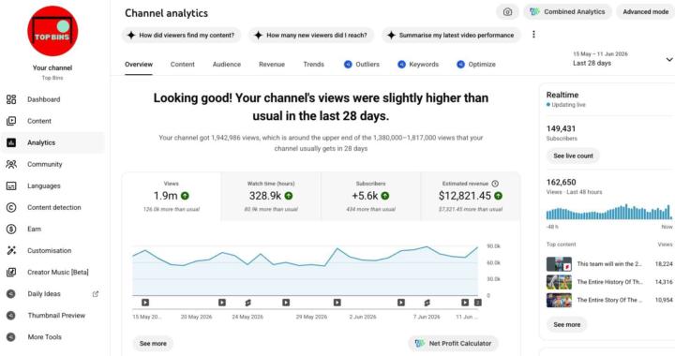Click the Customisation magic wand icon
Viewport: 675px width, 356px height.
pyautogui.click(x=11, y=250)
